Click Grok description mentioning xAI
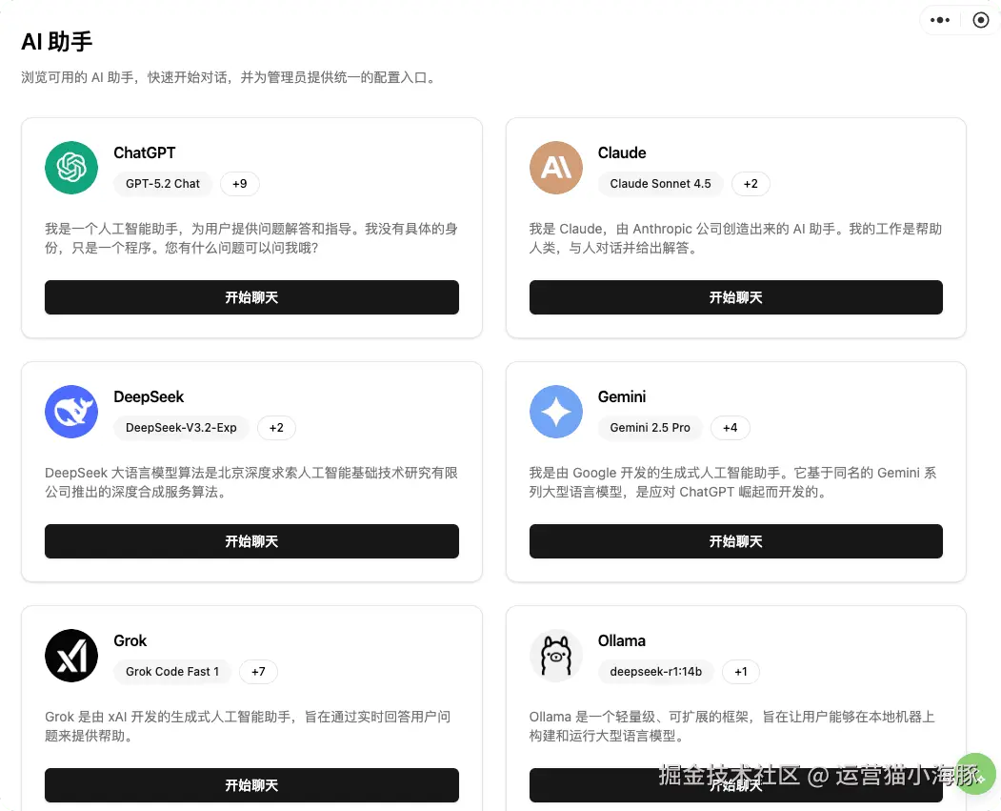The image size is (1001, 811). pyautogui.click(x=248, y=726)
